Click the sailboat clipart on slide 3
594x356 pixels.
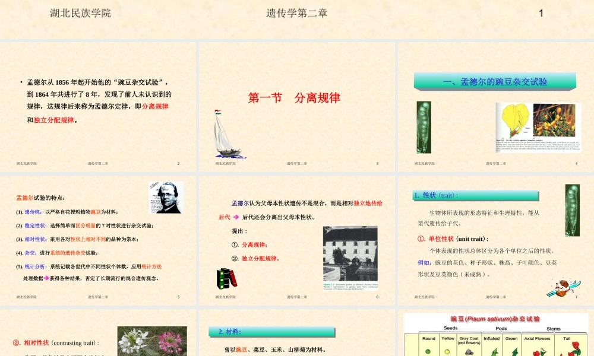[x=229, y=134]
